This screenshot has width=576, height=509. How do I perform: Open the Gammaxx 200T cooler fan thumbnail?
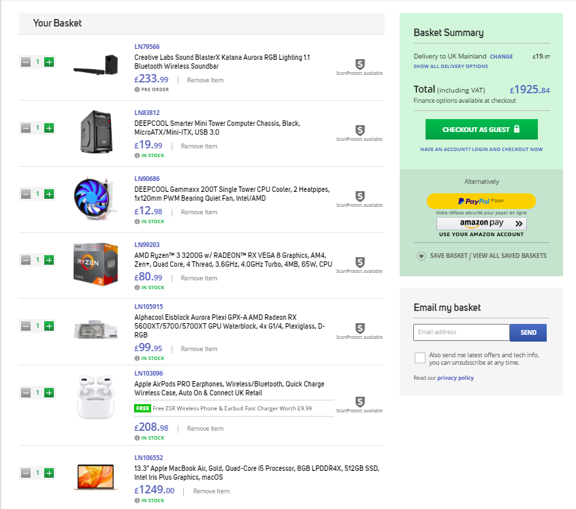95,198
